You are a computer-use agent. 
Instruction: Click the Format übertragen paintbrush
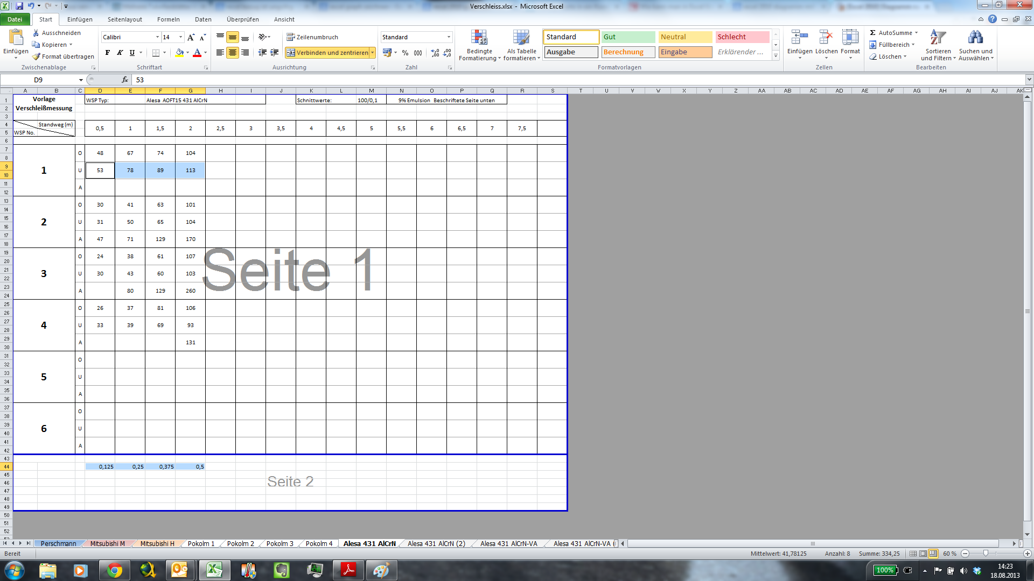(x=36, y=56)
